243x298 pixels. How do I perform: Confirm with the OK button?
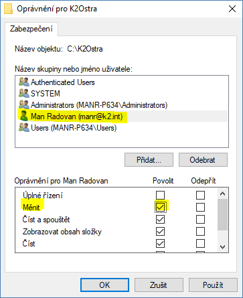pos(104,285)
